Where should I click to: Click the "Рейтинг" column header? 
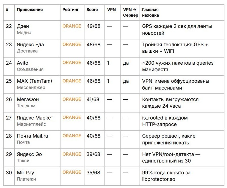71,9
